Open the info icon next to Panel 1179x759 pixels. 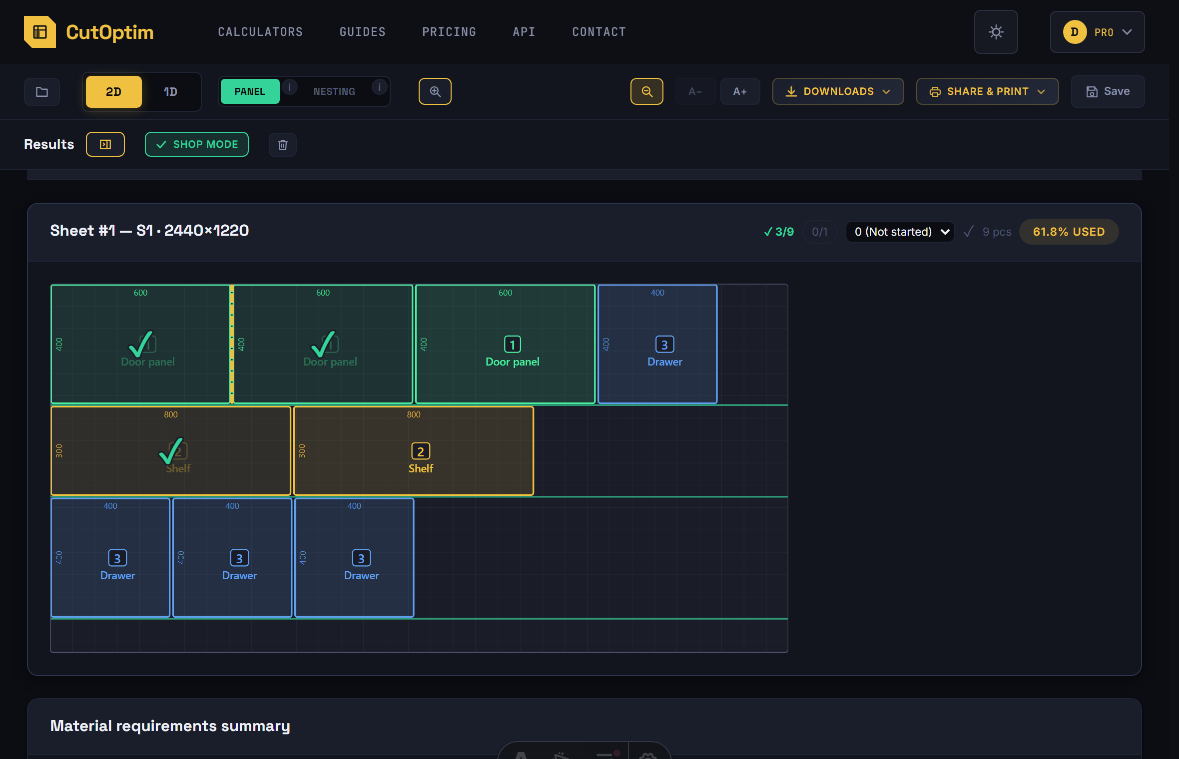click(289, 87)
